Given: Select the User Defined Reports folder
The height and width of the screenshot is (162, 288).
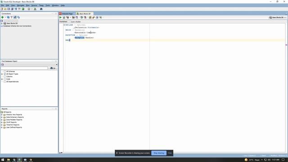Looking at the screenshot, I should coord(14,127).
